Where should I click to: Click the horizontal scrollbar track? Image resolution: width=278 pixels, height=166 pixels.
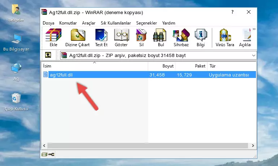[147, 146]
